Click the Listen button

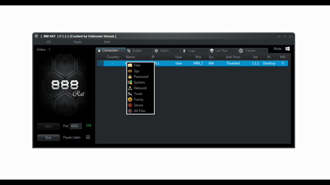tap(48, 126)
